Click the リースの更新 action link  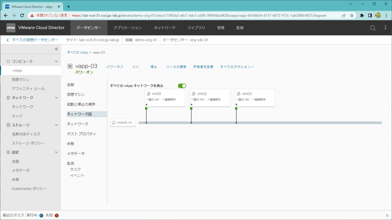[x=176, y=67]
